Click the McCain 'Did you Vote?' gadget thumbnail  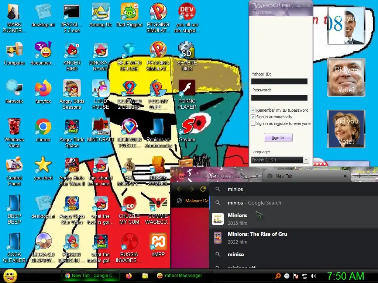346,77
